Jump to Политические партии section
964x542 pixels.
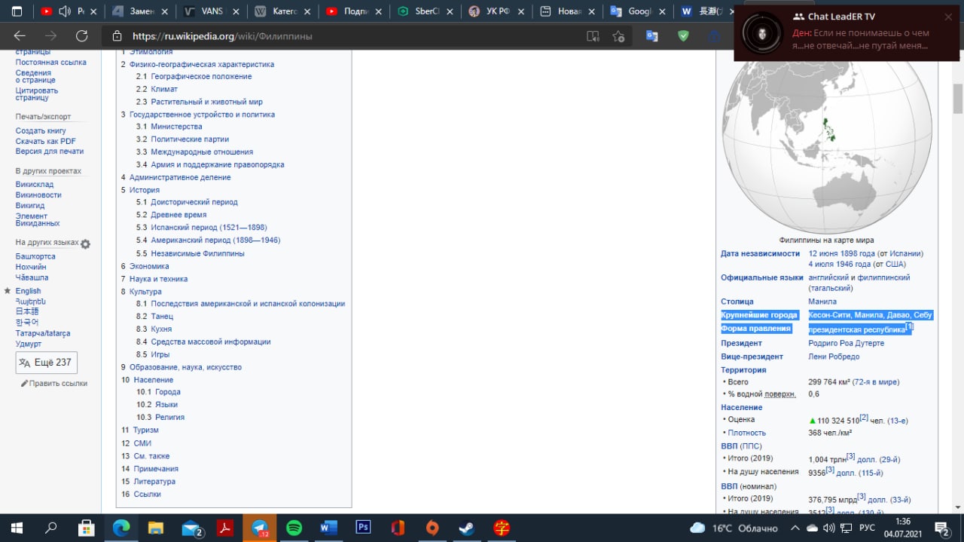pyautogui.click(x=190, y=139)
